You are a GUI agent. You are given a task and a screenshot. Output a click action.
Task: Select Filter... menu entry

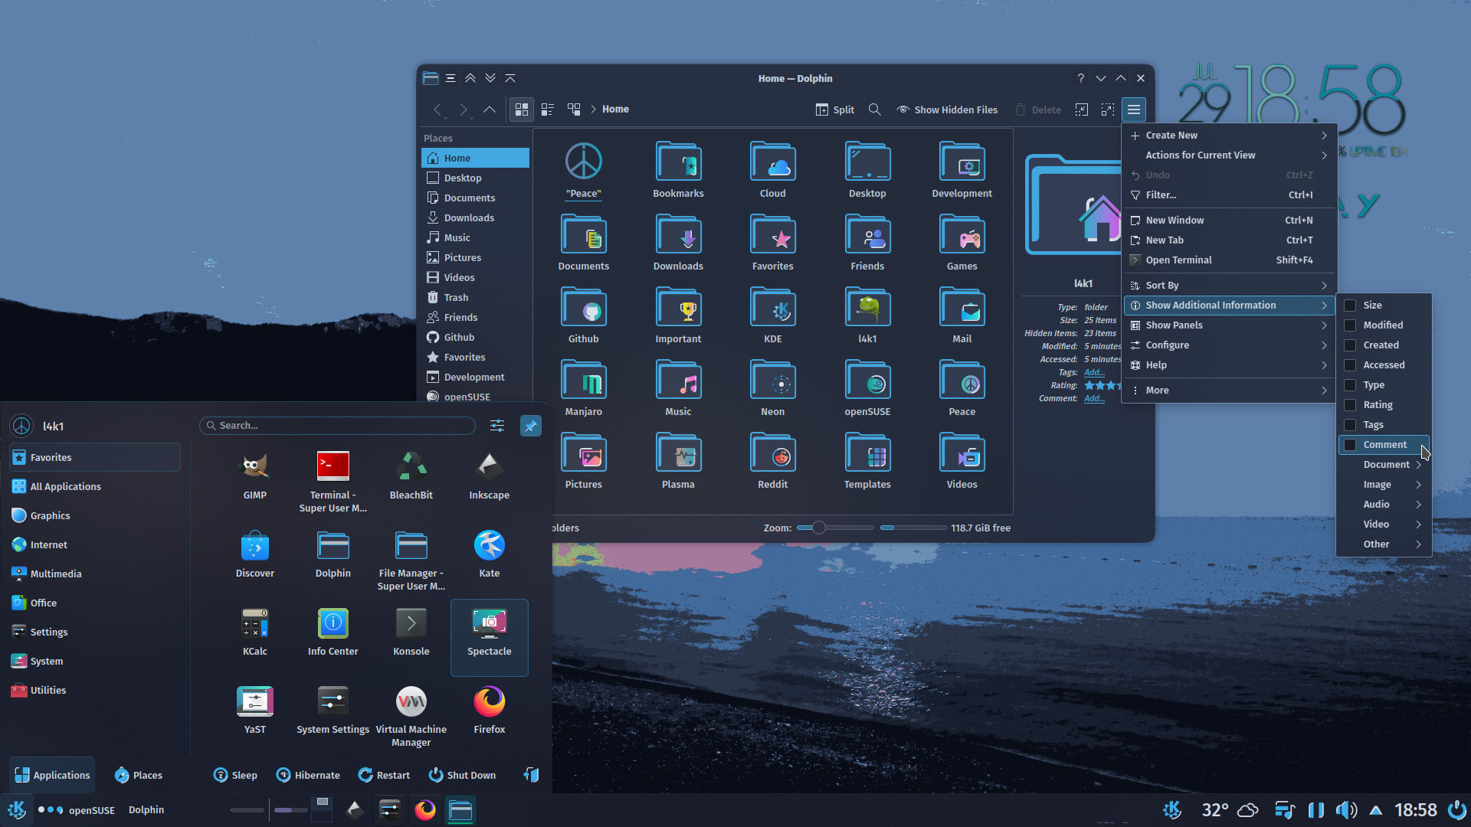[1229, 194]
